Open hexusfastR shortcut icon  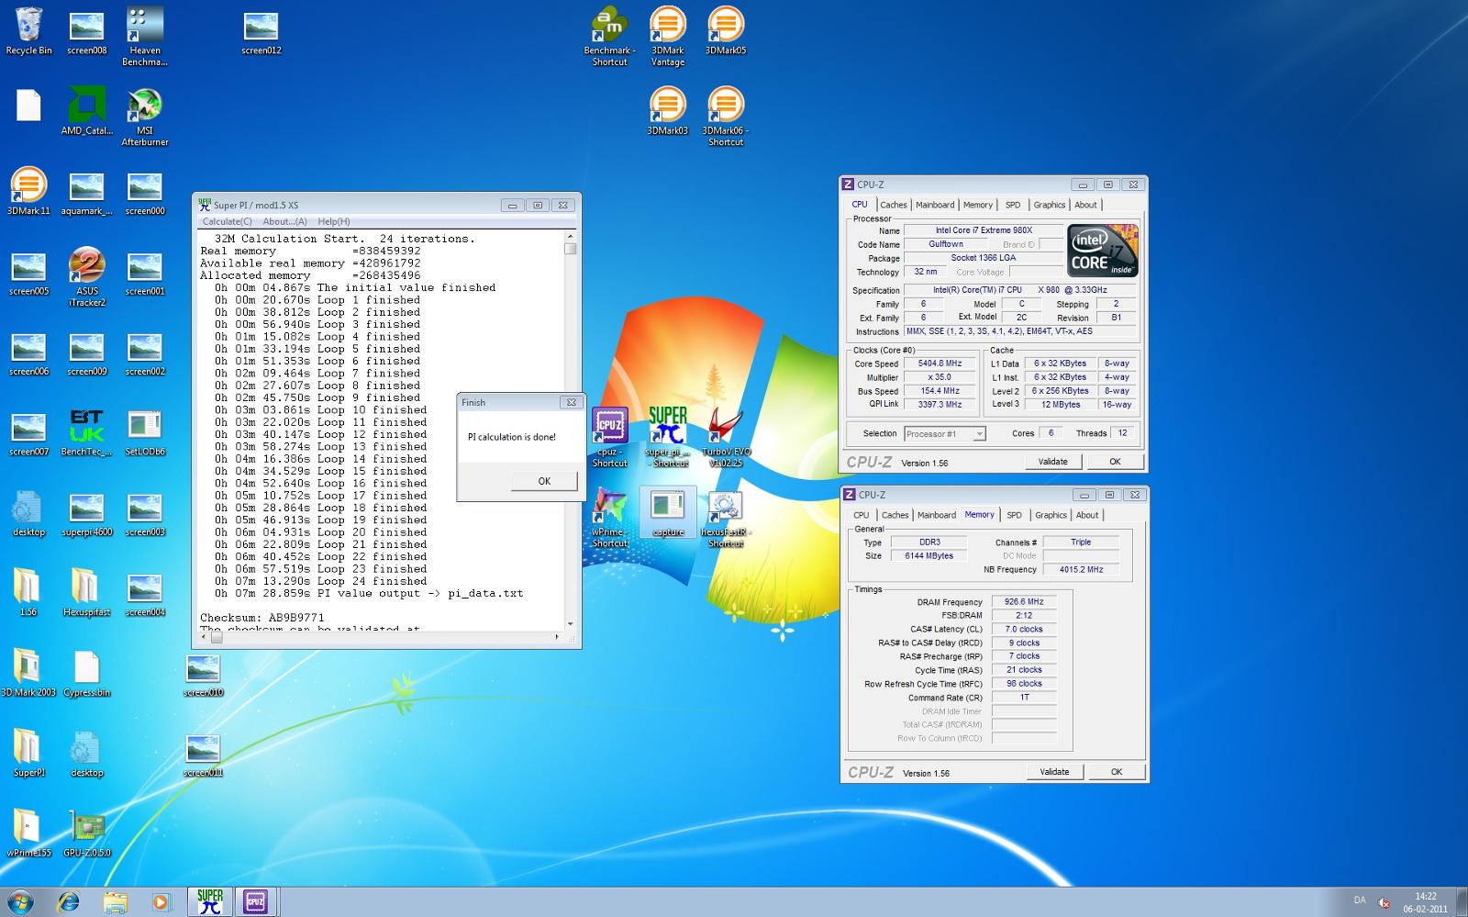pyautogui.click(x=725, y=518)
